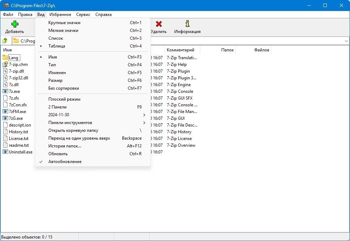350x241 pixels.
Task: Open the Сервис menu
Action: [x=83, y=15]
